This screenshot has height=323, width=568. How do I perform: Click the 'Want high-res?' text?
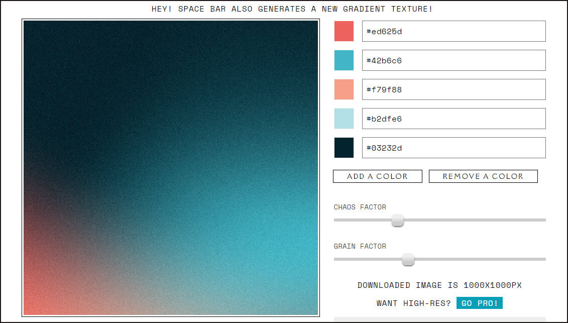(413, 303)
